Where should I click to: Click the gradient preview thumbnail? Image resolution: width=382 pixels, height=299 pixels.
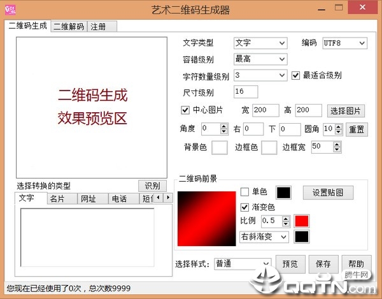pos(206,219)
